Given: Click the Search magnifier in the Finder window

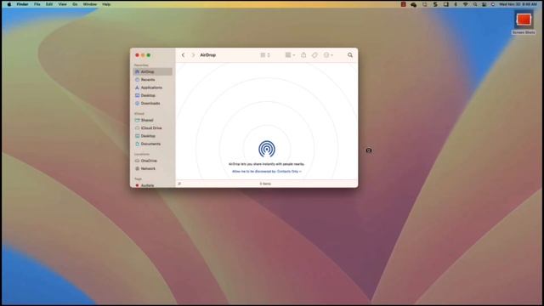Looking at the screenshot, I should pos(350,55).
